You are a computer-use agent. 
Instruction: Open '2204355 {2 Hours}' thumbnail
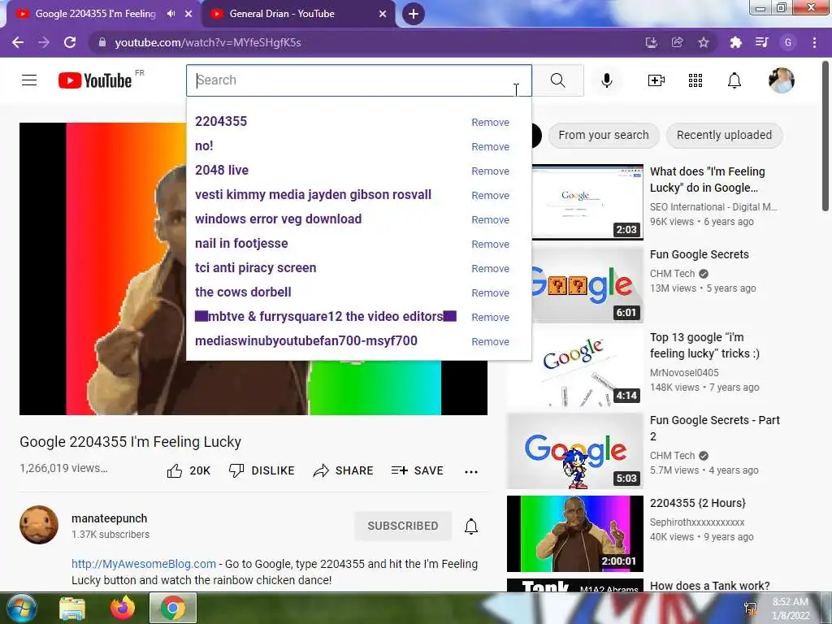pos(575,533)
